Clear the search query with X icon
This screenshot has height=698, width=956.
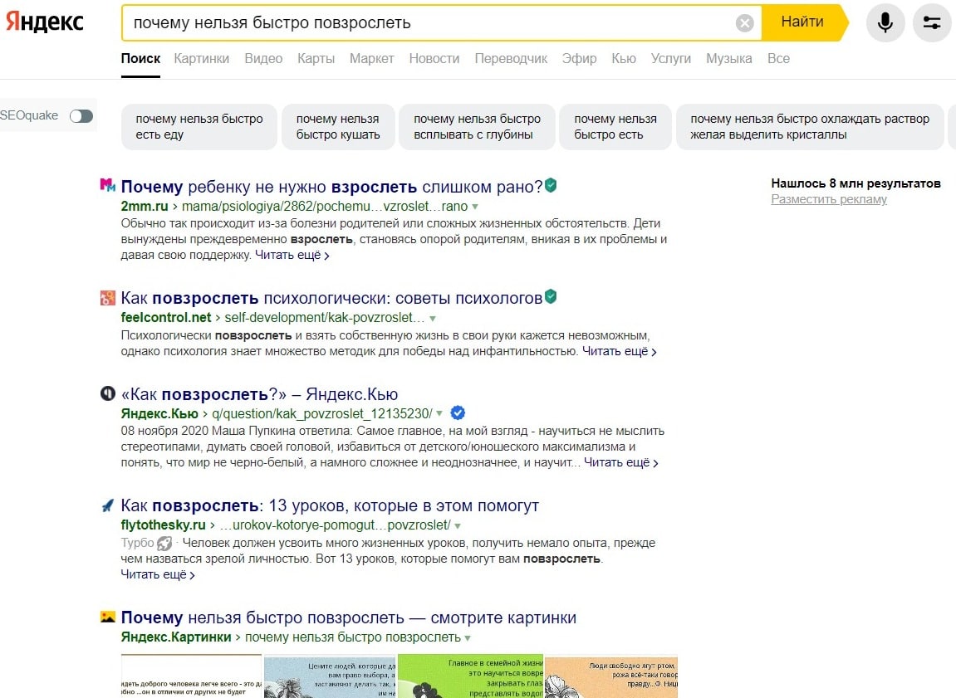(744, 23)
